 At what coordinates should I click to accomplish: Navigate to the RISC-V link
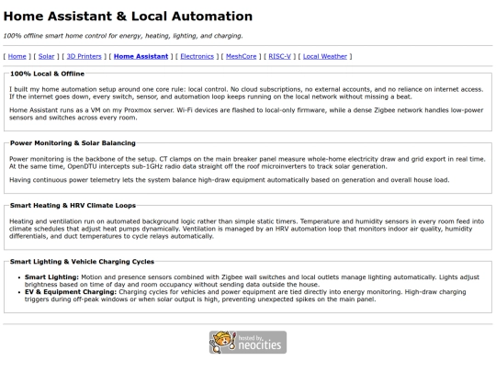click(279, 56)
